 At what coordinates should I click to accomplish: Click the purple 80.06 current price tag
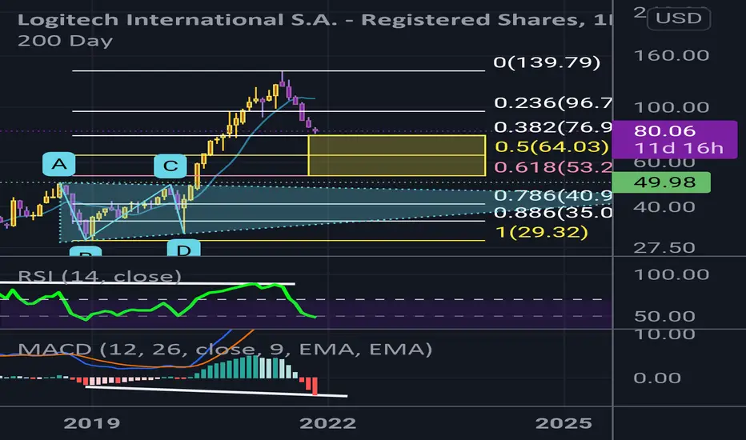(675, 139)
